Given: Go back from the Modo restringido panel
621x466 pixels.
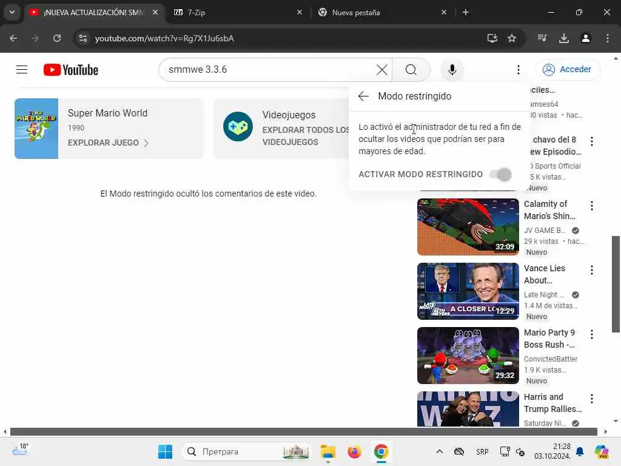Looking at the screenshot, I should [363, 96].
